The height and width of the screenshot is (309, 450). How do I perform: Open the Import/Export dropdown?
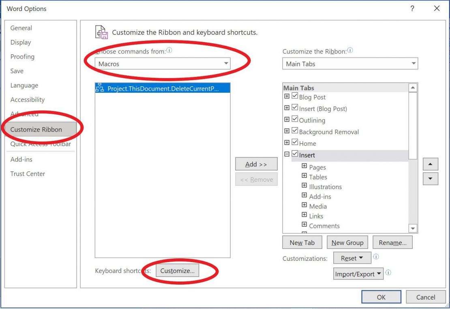tap(358, 273)
